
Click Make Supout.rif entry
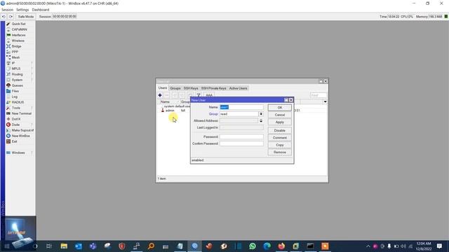click(22, 130)
